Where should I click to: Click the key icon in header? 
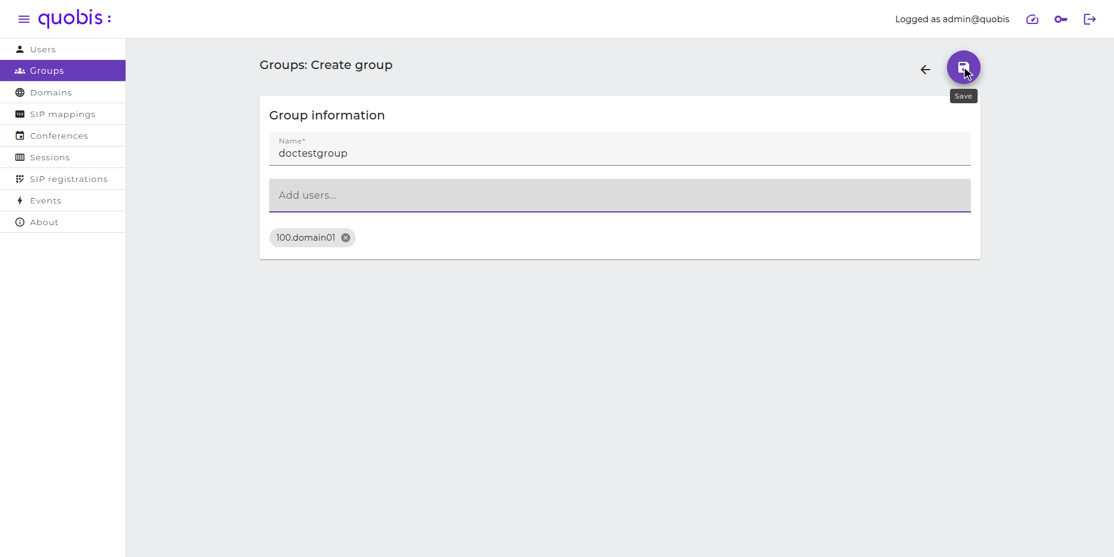point(1061,19)
